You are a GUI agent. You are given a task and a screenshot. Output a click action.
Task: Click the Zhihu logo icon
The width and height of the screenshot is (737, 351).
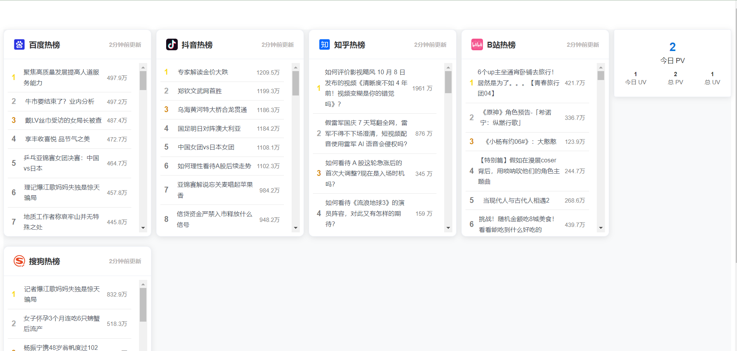(324, 44)
